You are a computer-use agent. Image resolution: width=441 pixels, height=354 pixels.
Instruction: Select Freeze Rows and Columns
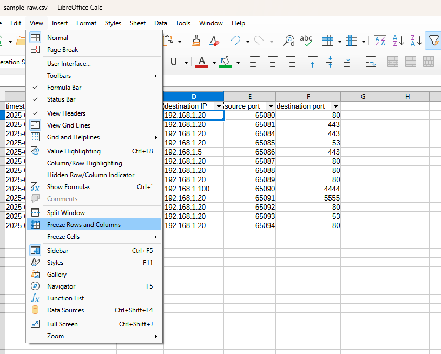(84, 225)
